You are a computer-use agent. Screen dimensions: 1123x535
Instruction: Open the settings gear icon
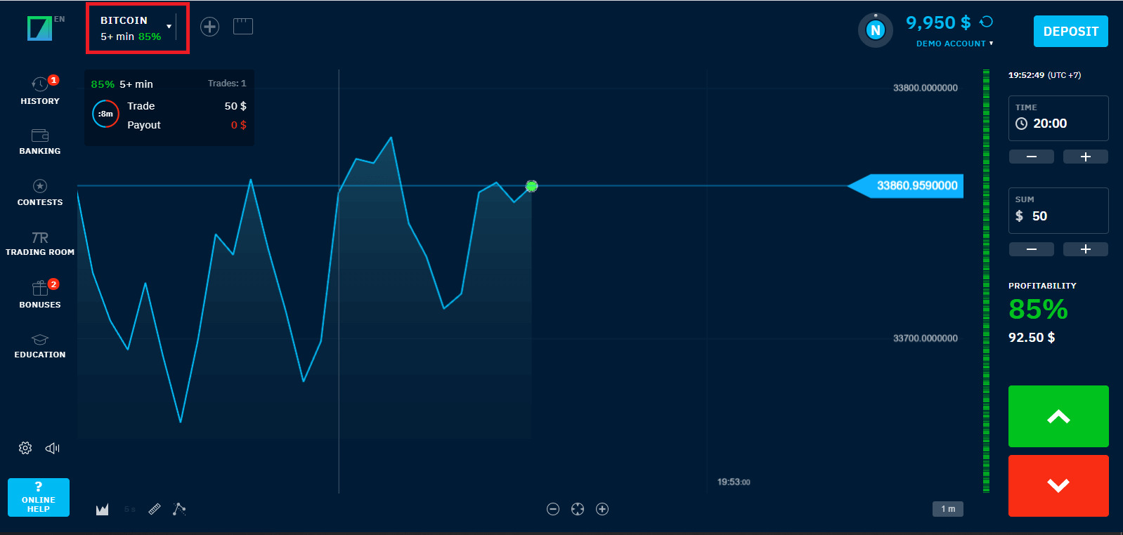click(25, 447)
